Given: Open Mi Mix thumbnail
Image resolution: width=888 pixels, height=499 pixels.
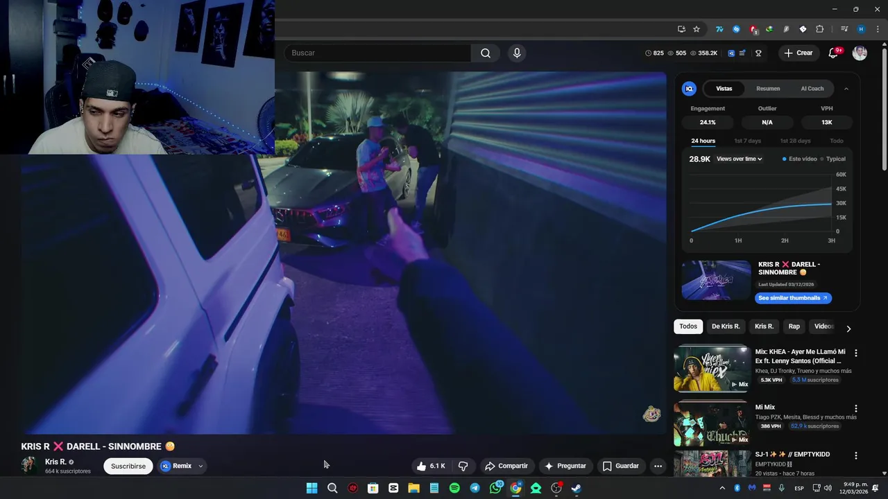Looking at the screenshot, I should click(712, 423).
